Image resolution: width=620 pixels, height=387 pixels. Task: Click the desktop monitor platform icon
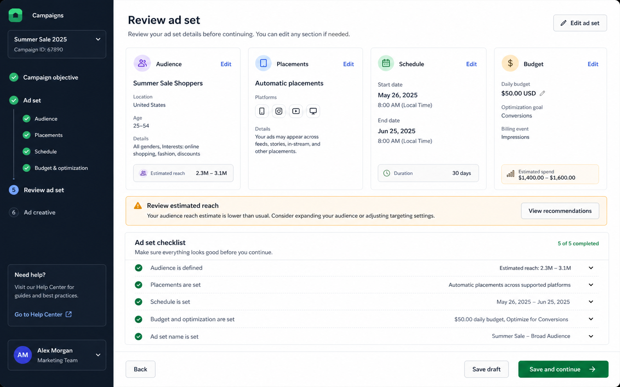313,111
